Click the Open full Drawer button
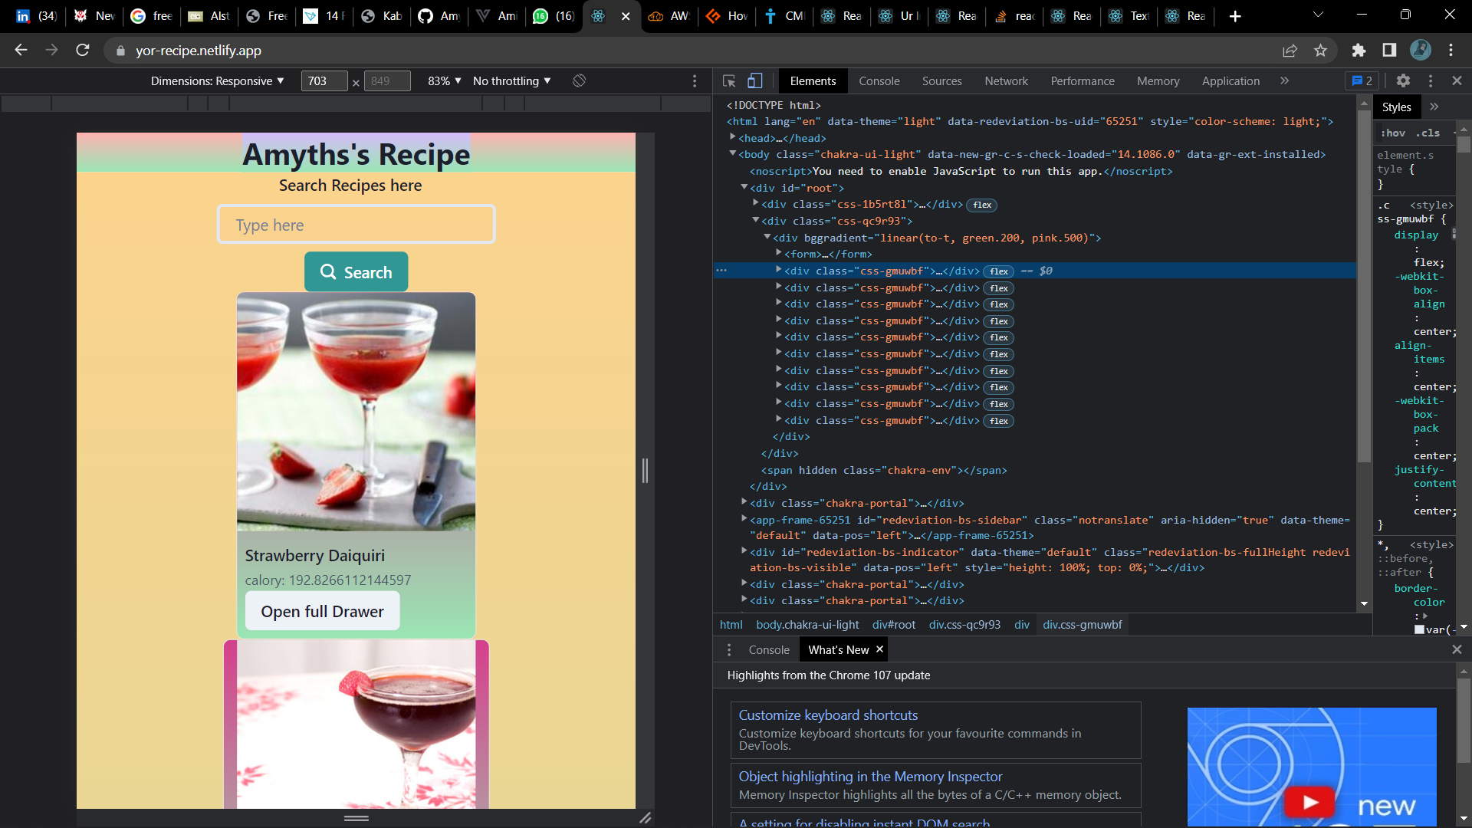 tap(322, 611)
